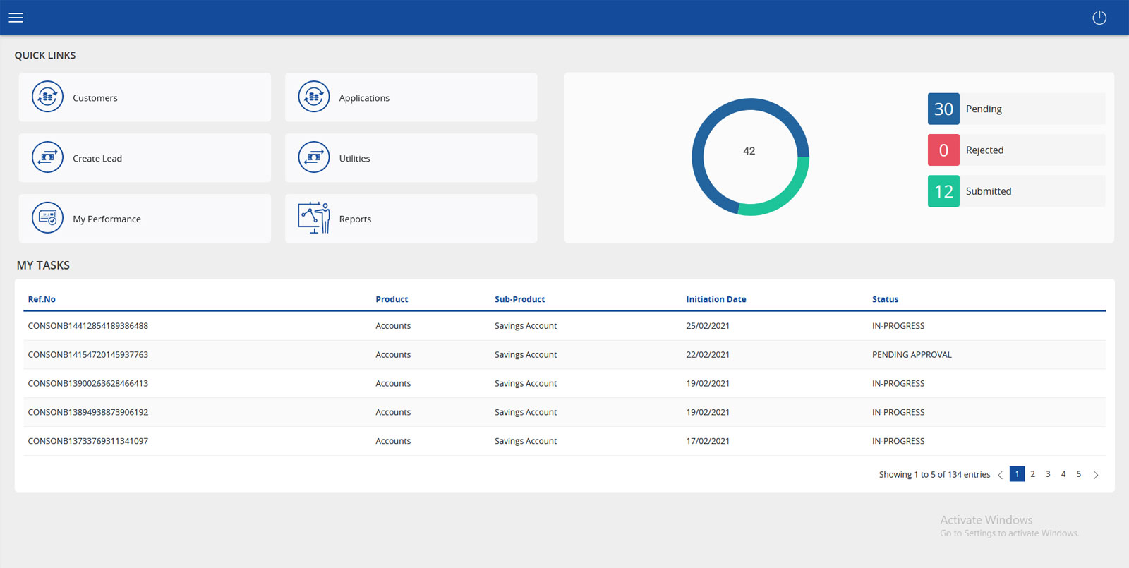
Task: Click the Create Lead icon
Action: 47,157
